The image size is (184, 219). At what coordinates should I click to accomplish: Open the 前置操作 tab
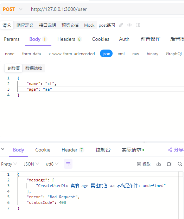[151, 39]
